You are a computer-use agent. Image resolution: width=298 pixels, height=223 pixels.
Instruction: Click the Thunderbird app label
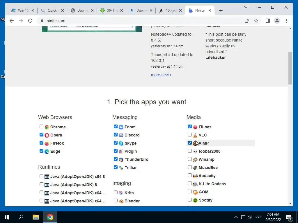[136, 159]
